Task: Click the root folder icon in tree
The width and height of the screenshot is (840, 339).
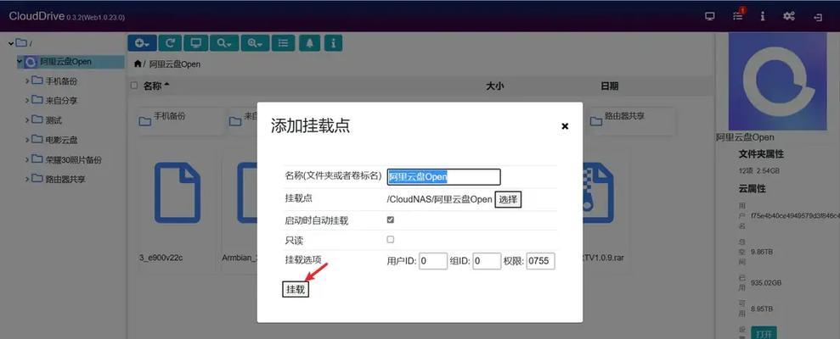Action: 21,42
